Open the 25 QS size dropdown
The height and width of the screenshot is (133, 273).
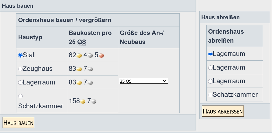pos(144,81)
